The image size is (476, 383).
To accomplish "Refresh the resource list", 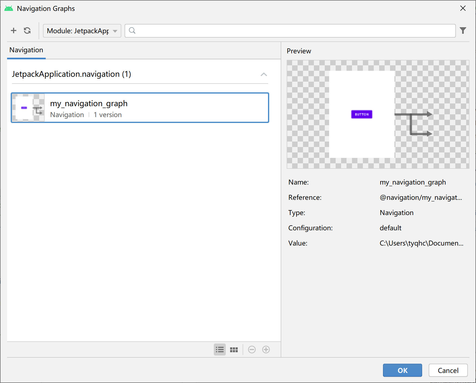I will coord(27,30).
